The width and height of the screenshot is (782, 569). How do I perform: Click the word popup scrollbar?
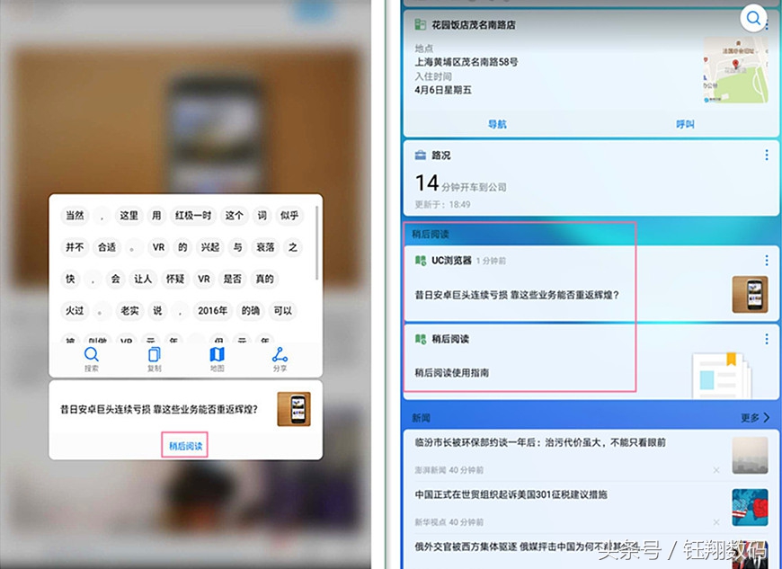pos(316,243)
